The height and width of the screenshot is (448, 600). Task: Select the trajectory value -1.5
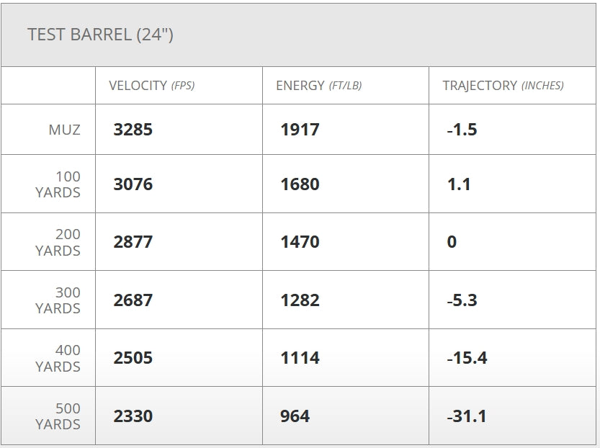[462, 130]
